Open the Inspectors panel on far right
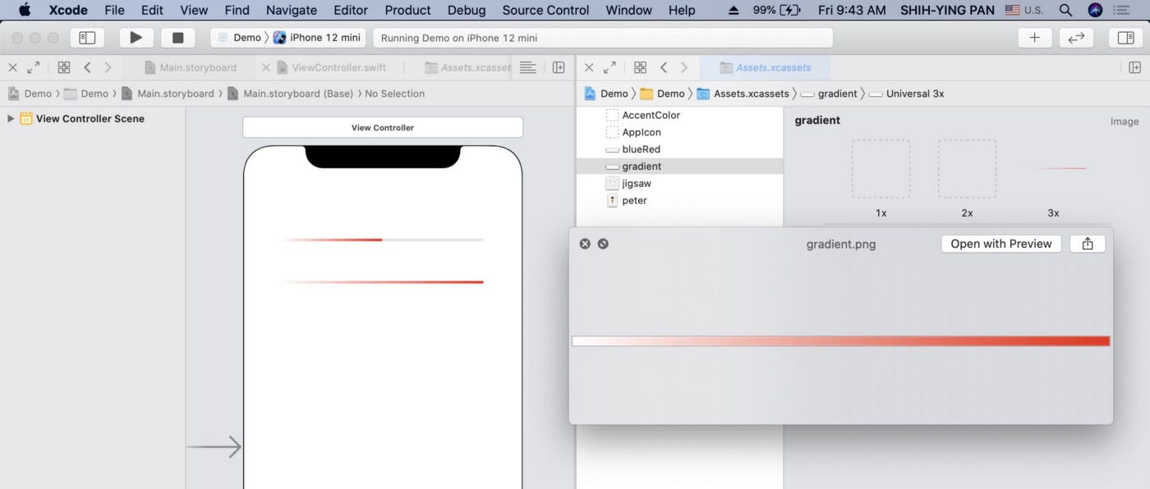 tap(1126, 37)
